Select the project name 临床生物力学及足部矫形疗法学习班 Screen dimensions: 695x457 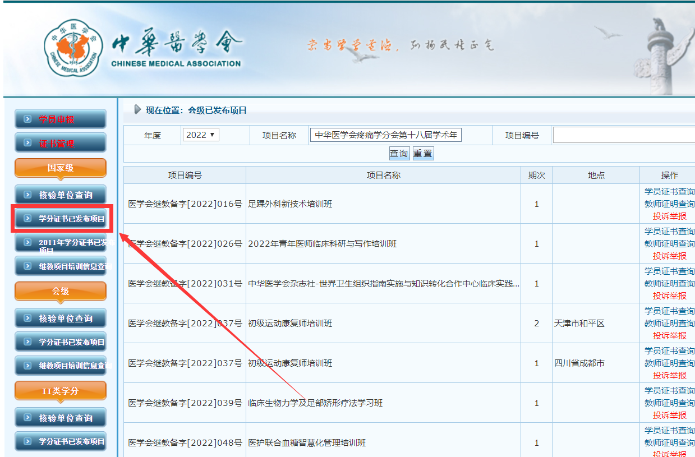(x=315, y=403)
